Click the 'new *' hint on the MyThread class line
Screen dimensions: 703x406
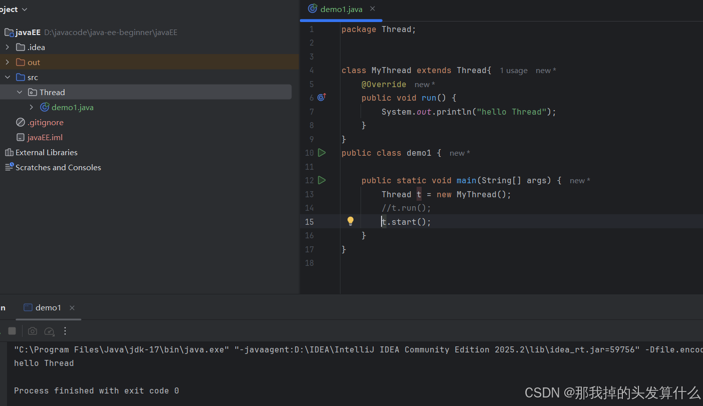pos(546,71)
